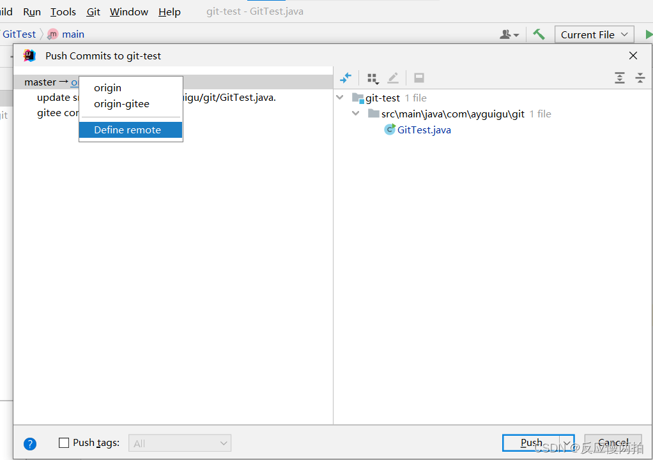Click the Push button
This screenshot has width=653, height=460.
[531, 442]
